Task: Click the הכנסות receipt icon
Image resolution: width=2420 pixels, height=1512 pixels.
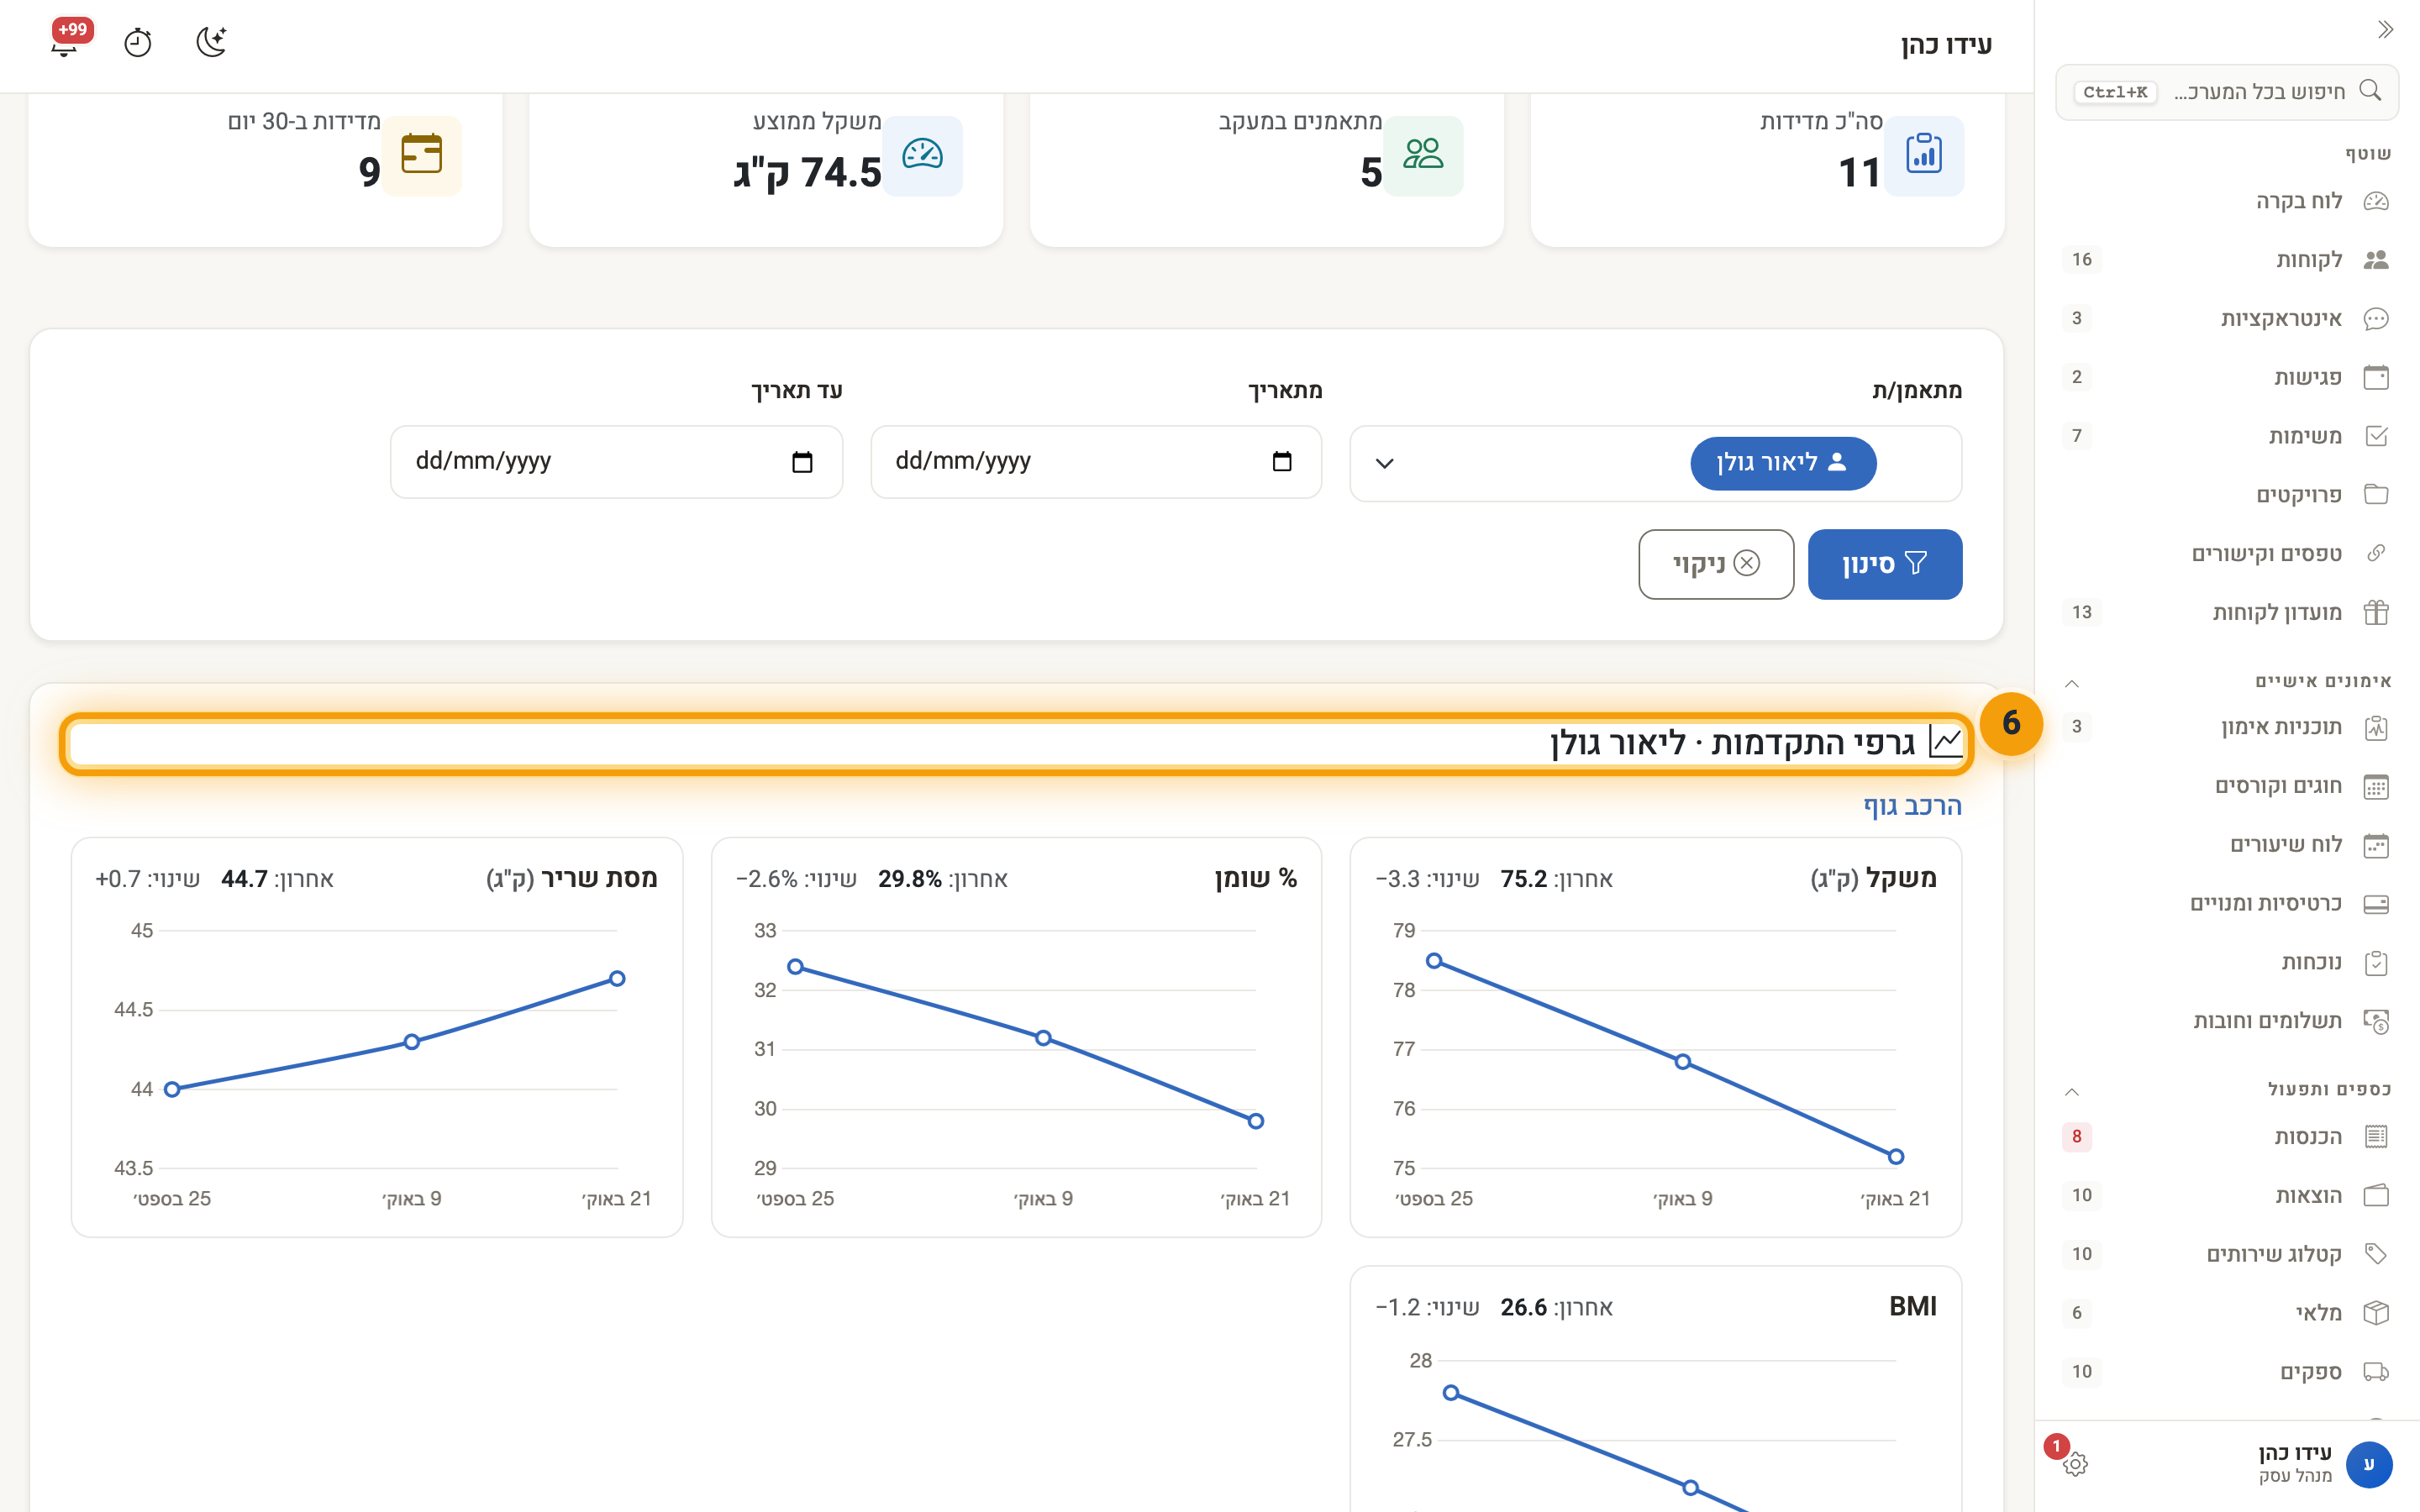Action: pyautogui.click(x=2376, y=1137)
